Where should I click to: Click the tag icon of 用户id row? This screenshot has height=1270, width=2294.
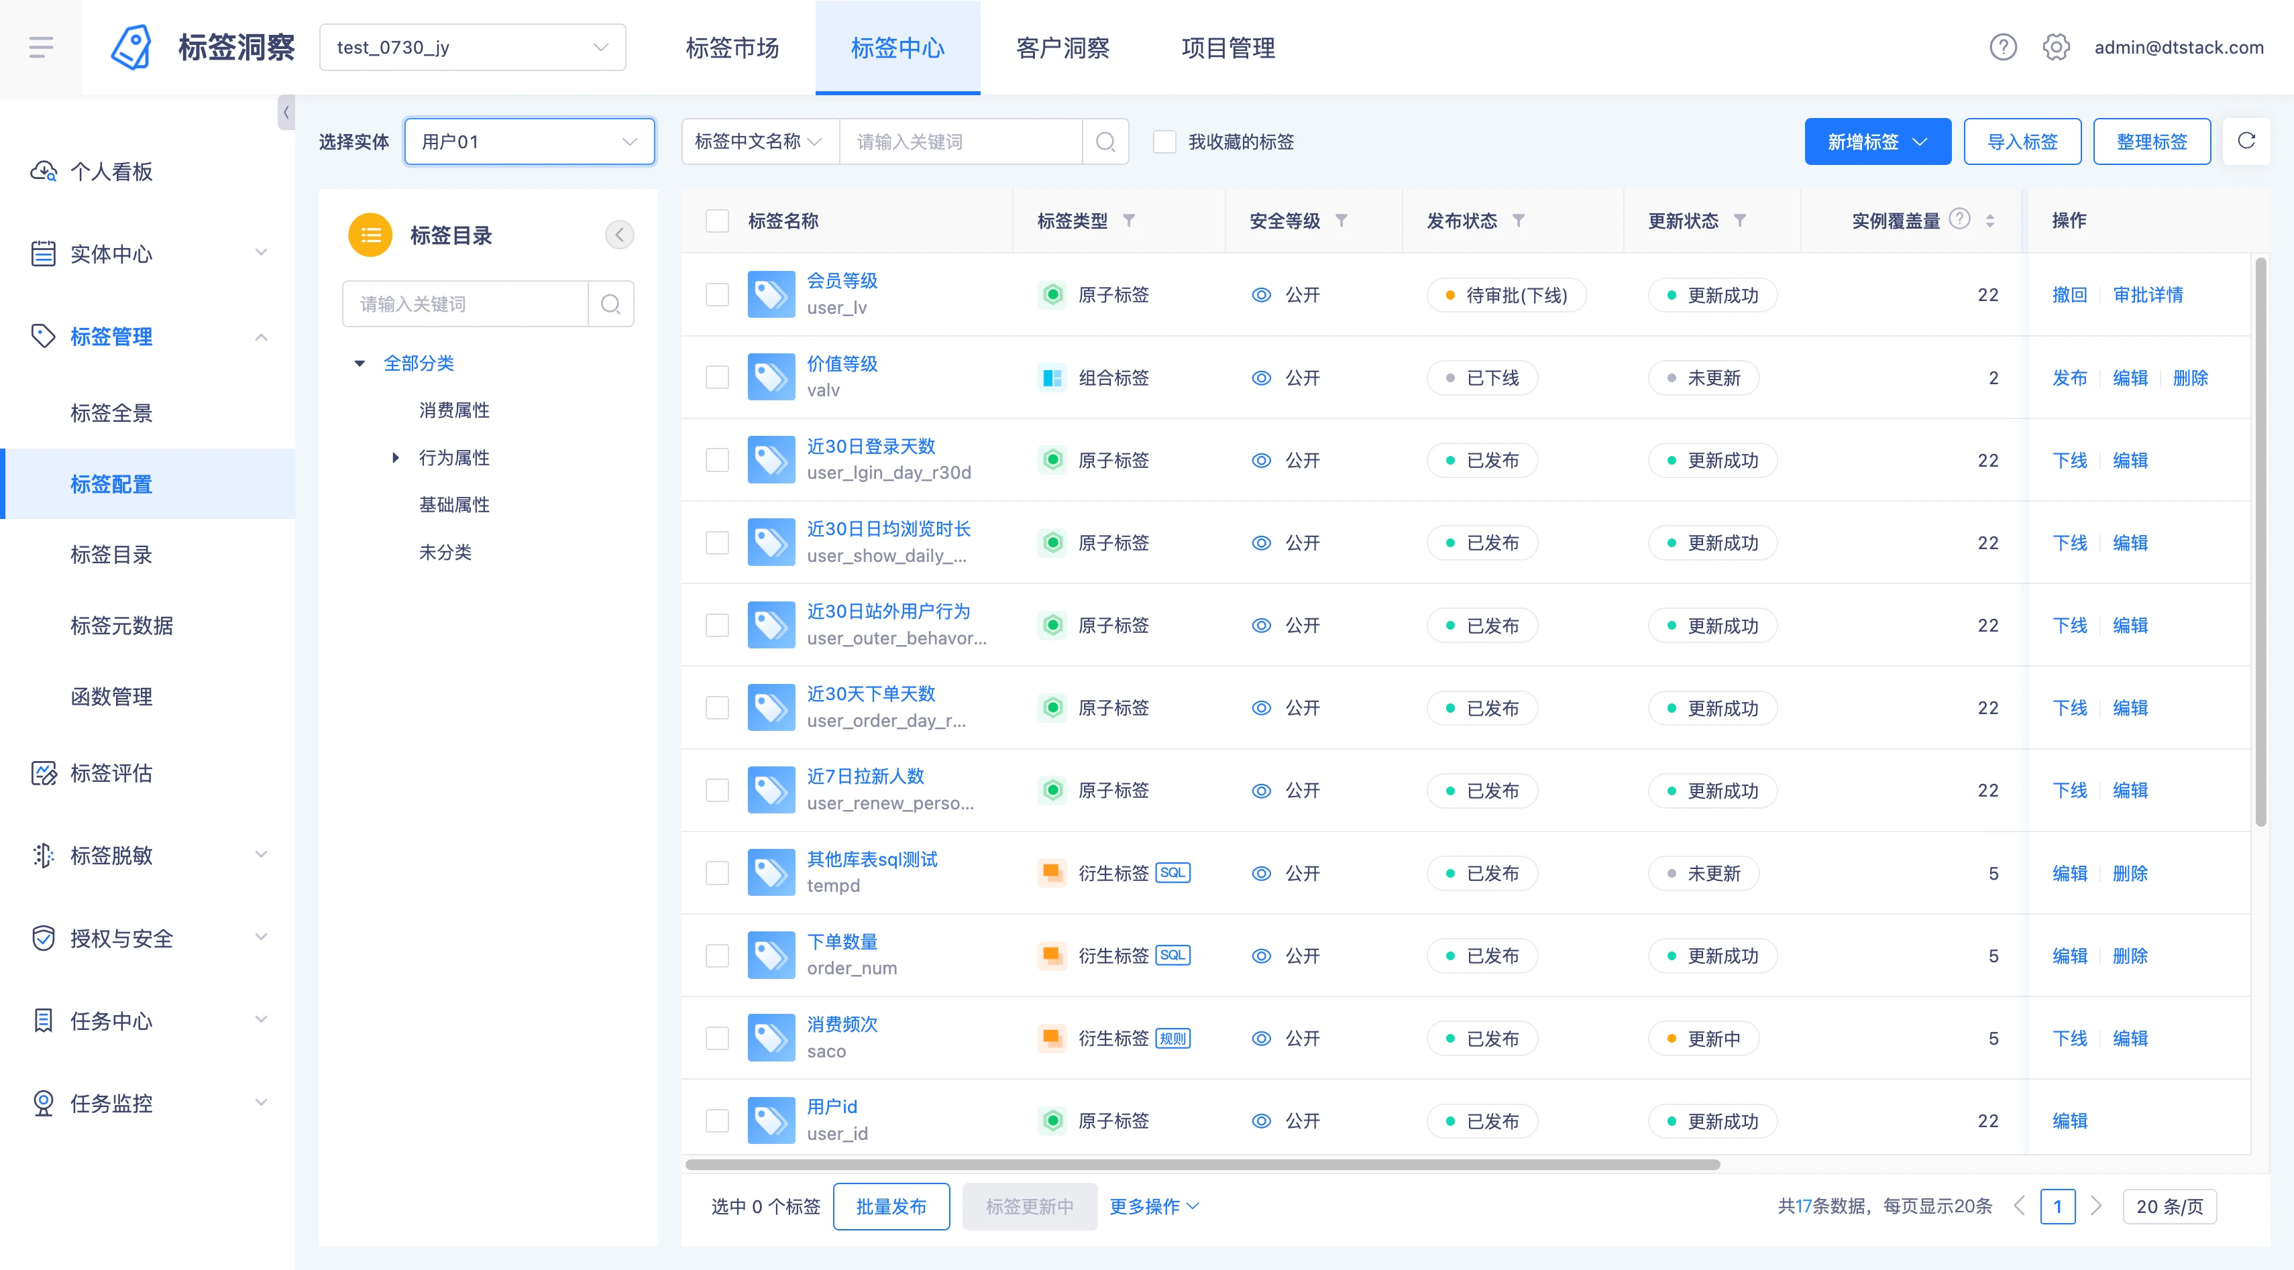(770, 1120)
